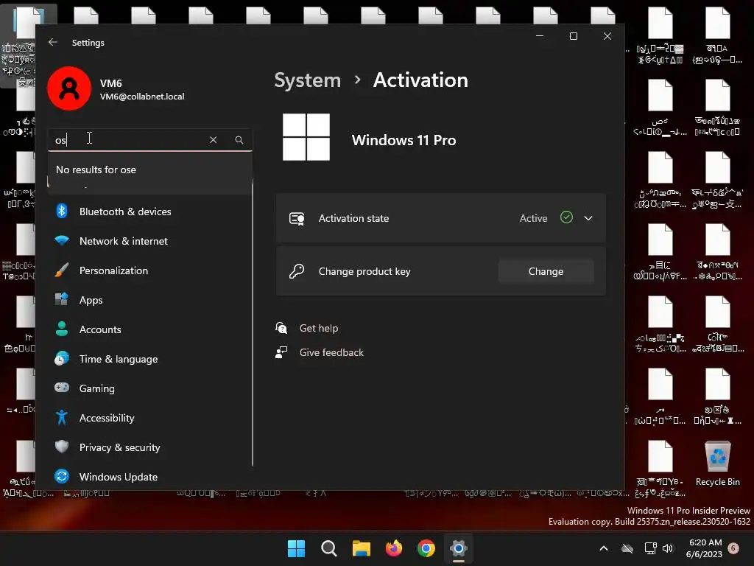The image size is (754, 566).
Task: Click the Windows logo beside Windows 11 Pro
Action: [x=306, y=137]
